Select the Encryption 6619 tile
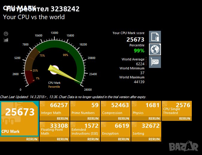Screen dimensions: 202x155 (x=116, y=129)
